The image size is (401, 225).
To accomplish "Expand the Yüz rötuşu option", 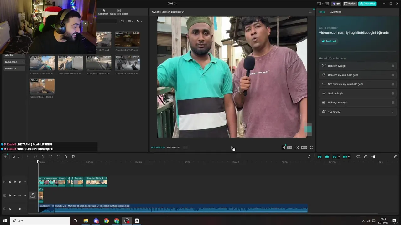I will coord(357,112).
